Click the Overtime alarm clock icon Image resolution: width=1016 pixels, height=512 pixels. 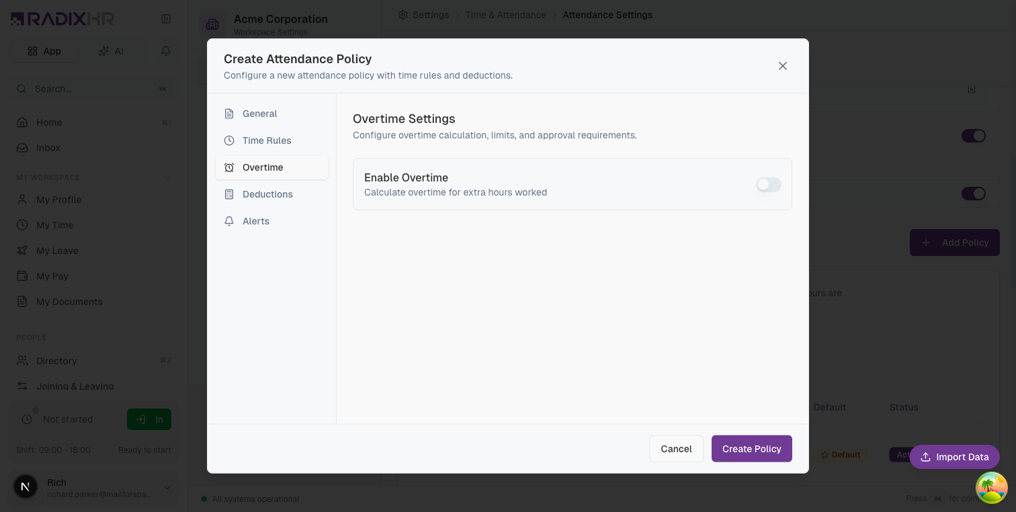coord(229,167)
